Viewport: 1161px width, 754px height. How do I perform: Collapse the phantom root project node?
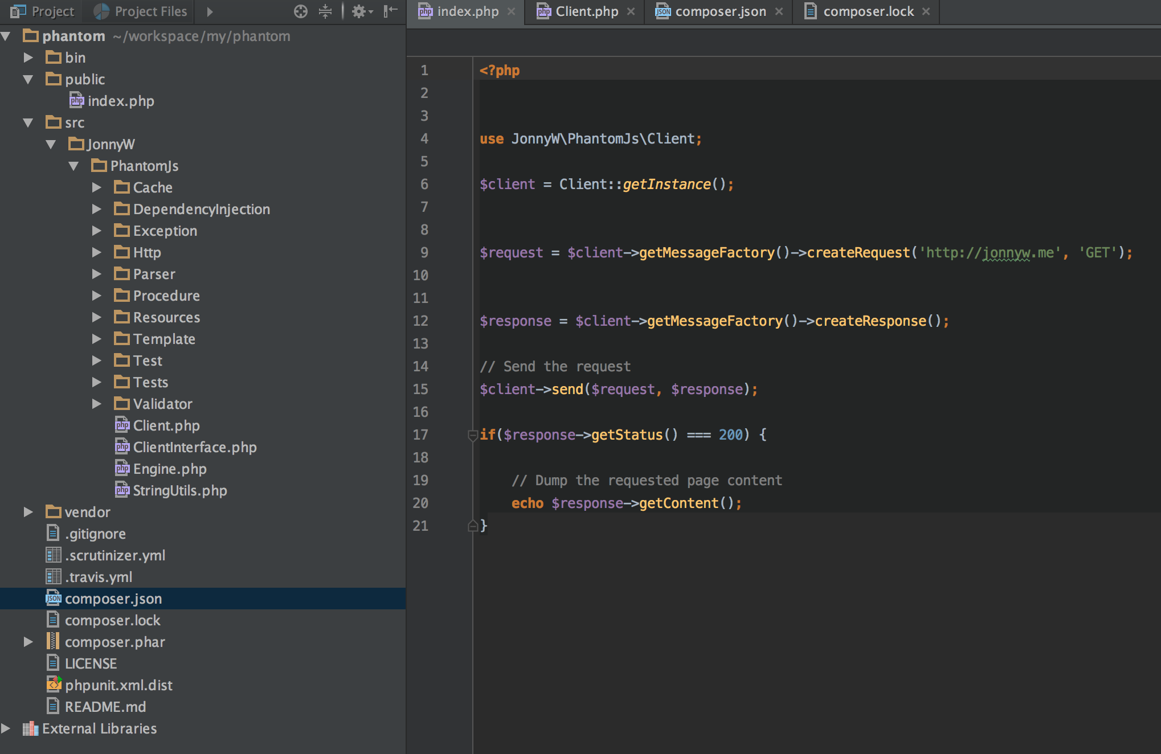(6, 36)
